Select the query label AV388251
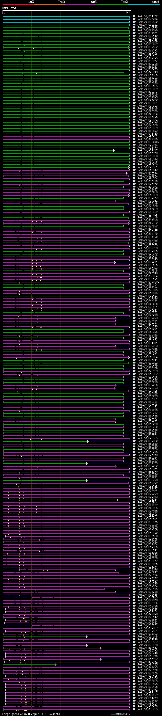Screen dimensions: 162x716 [9, 8]
